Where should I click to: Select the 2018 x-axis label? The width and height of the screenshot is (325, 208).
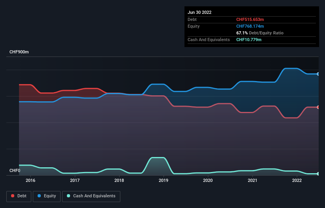pyautogui.click(x=119, y=180)
